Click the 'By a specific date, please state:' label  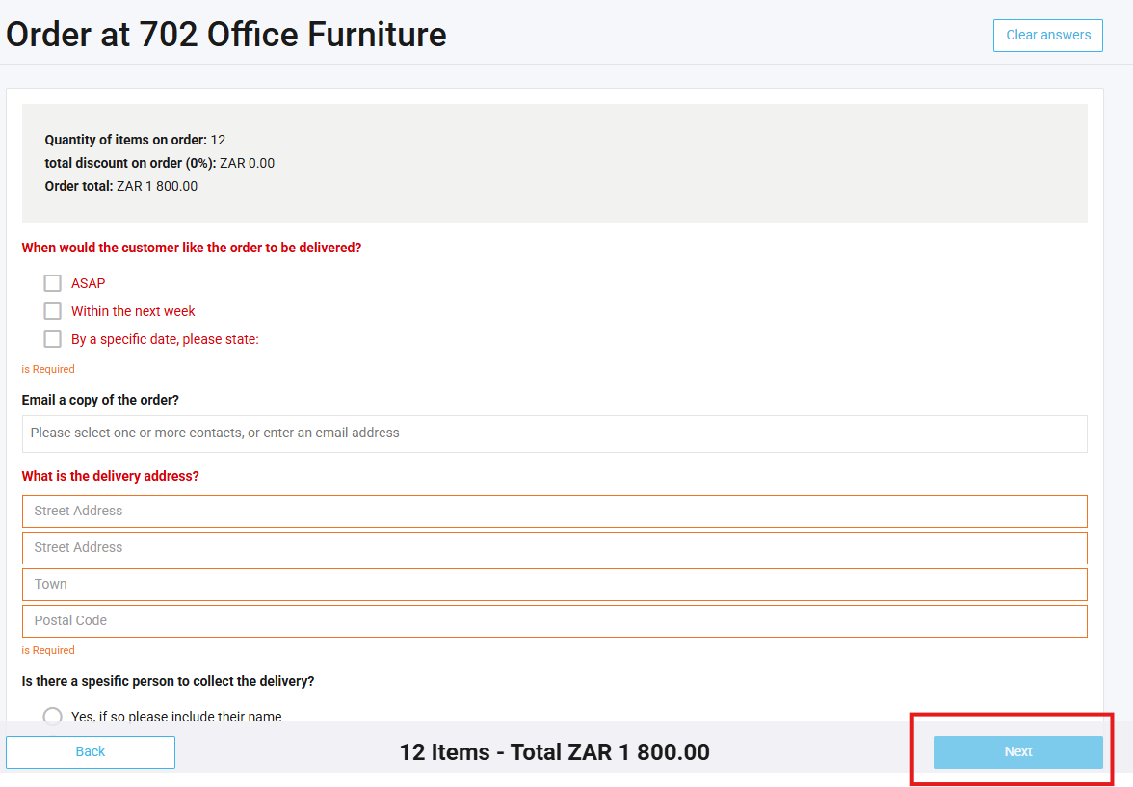click(x=165, y=339)
